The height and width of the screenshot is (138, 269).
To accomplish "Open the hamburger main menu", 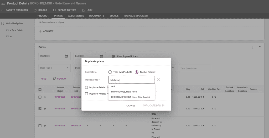I will pyautogui.click(x=3, y=3).
